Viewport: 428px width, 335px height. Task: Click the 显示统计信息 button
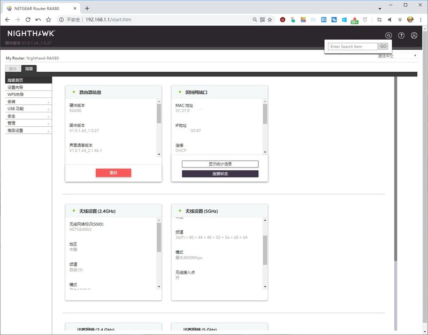[220, 164]
